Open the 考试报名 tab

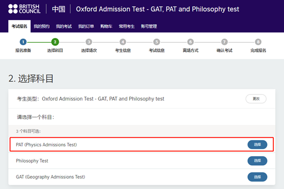click(19, 26)
